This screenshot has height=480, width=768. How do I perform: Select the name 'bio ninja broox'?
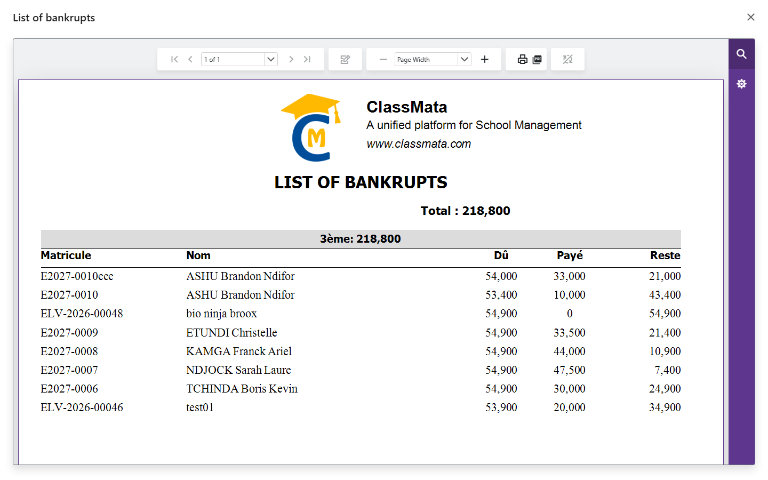click(221, 314)
